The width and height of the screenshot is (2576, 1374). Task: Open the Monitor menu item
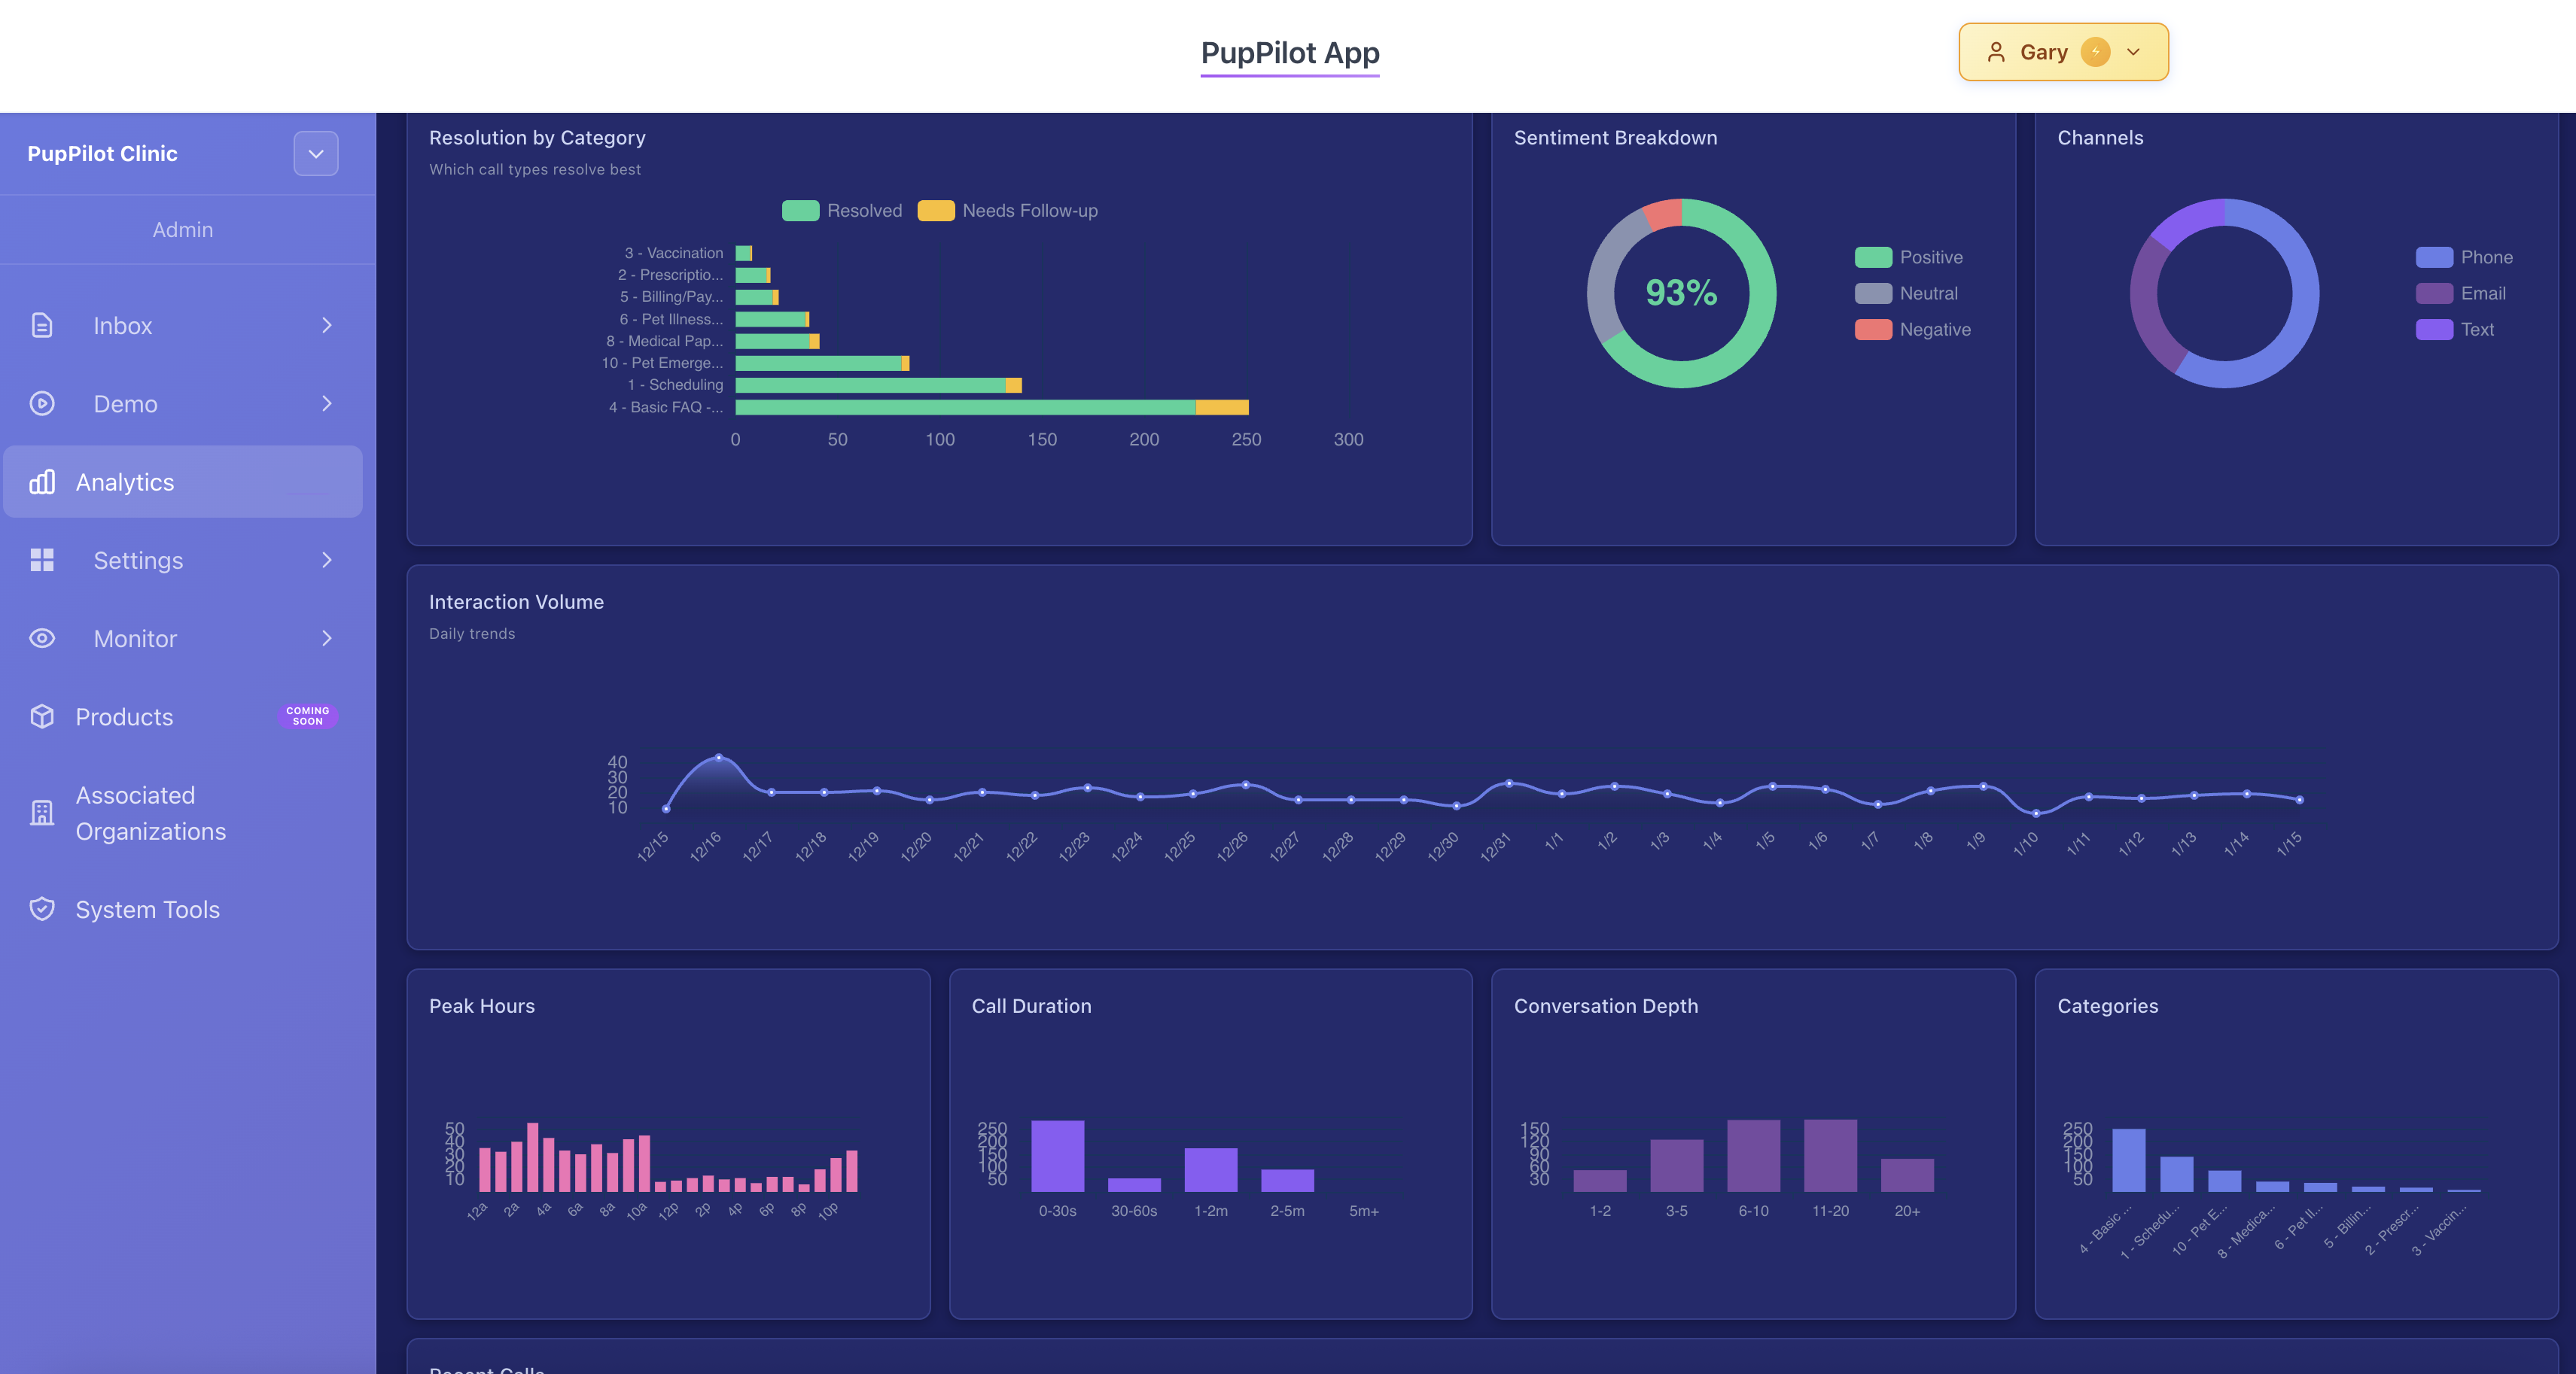click(x=135, y=639)
